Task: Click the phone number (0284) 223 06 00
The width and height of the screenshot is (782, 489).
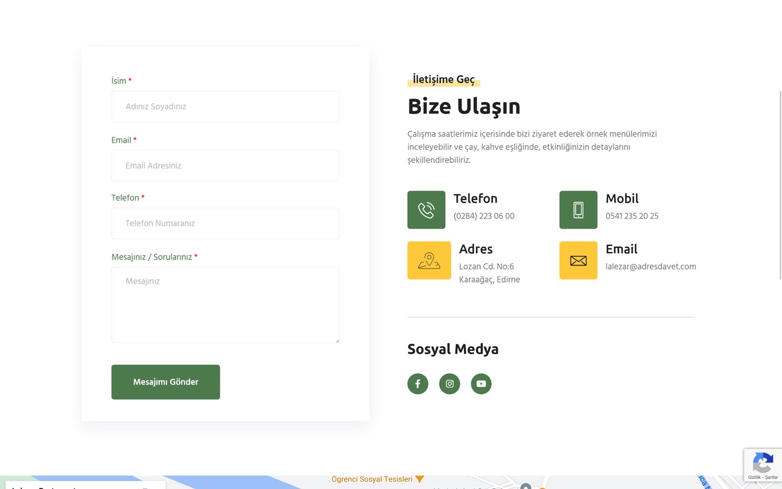Action: pos(484,216)
